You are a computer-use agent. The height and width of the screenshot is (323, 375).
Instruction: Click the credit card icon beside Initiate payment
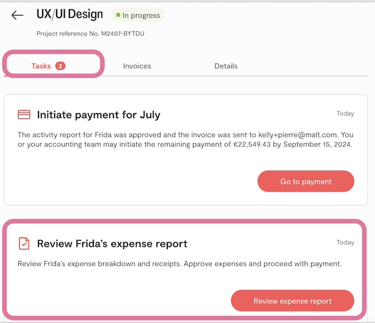click(24, 115)
